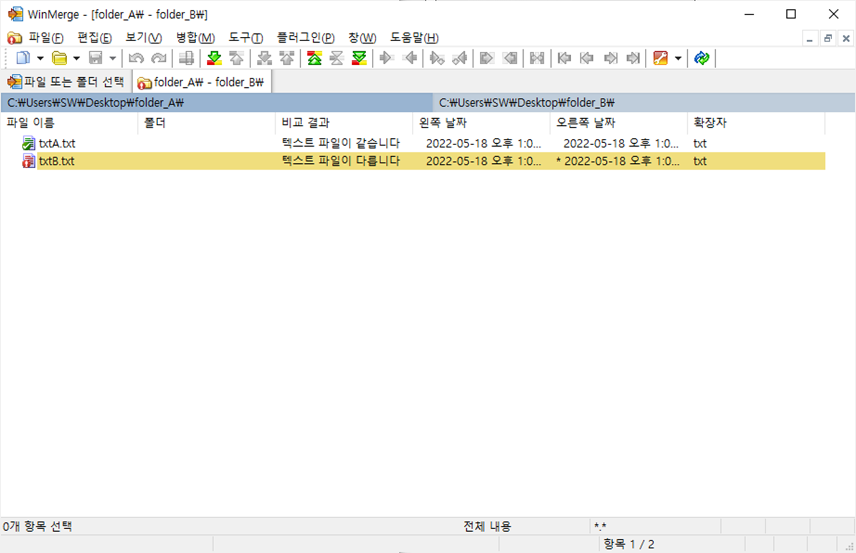Click the Auto Merge icon
The image size is (856, 553).
[x=537, y=58]
